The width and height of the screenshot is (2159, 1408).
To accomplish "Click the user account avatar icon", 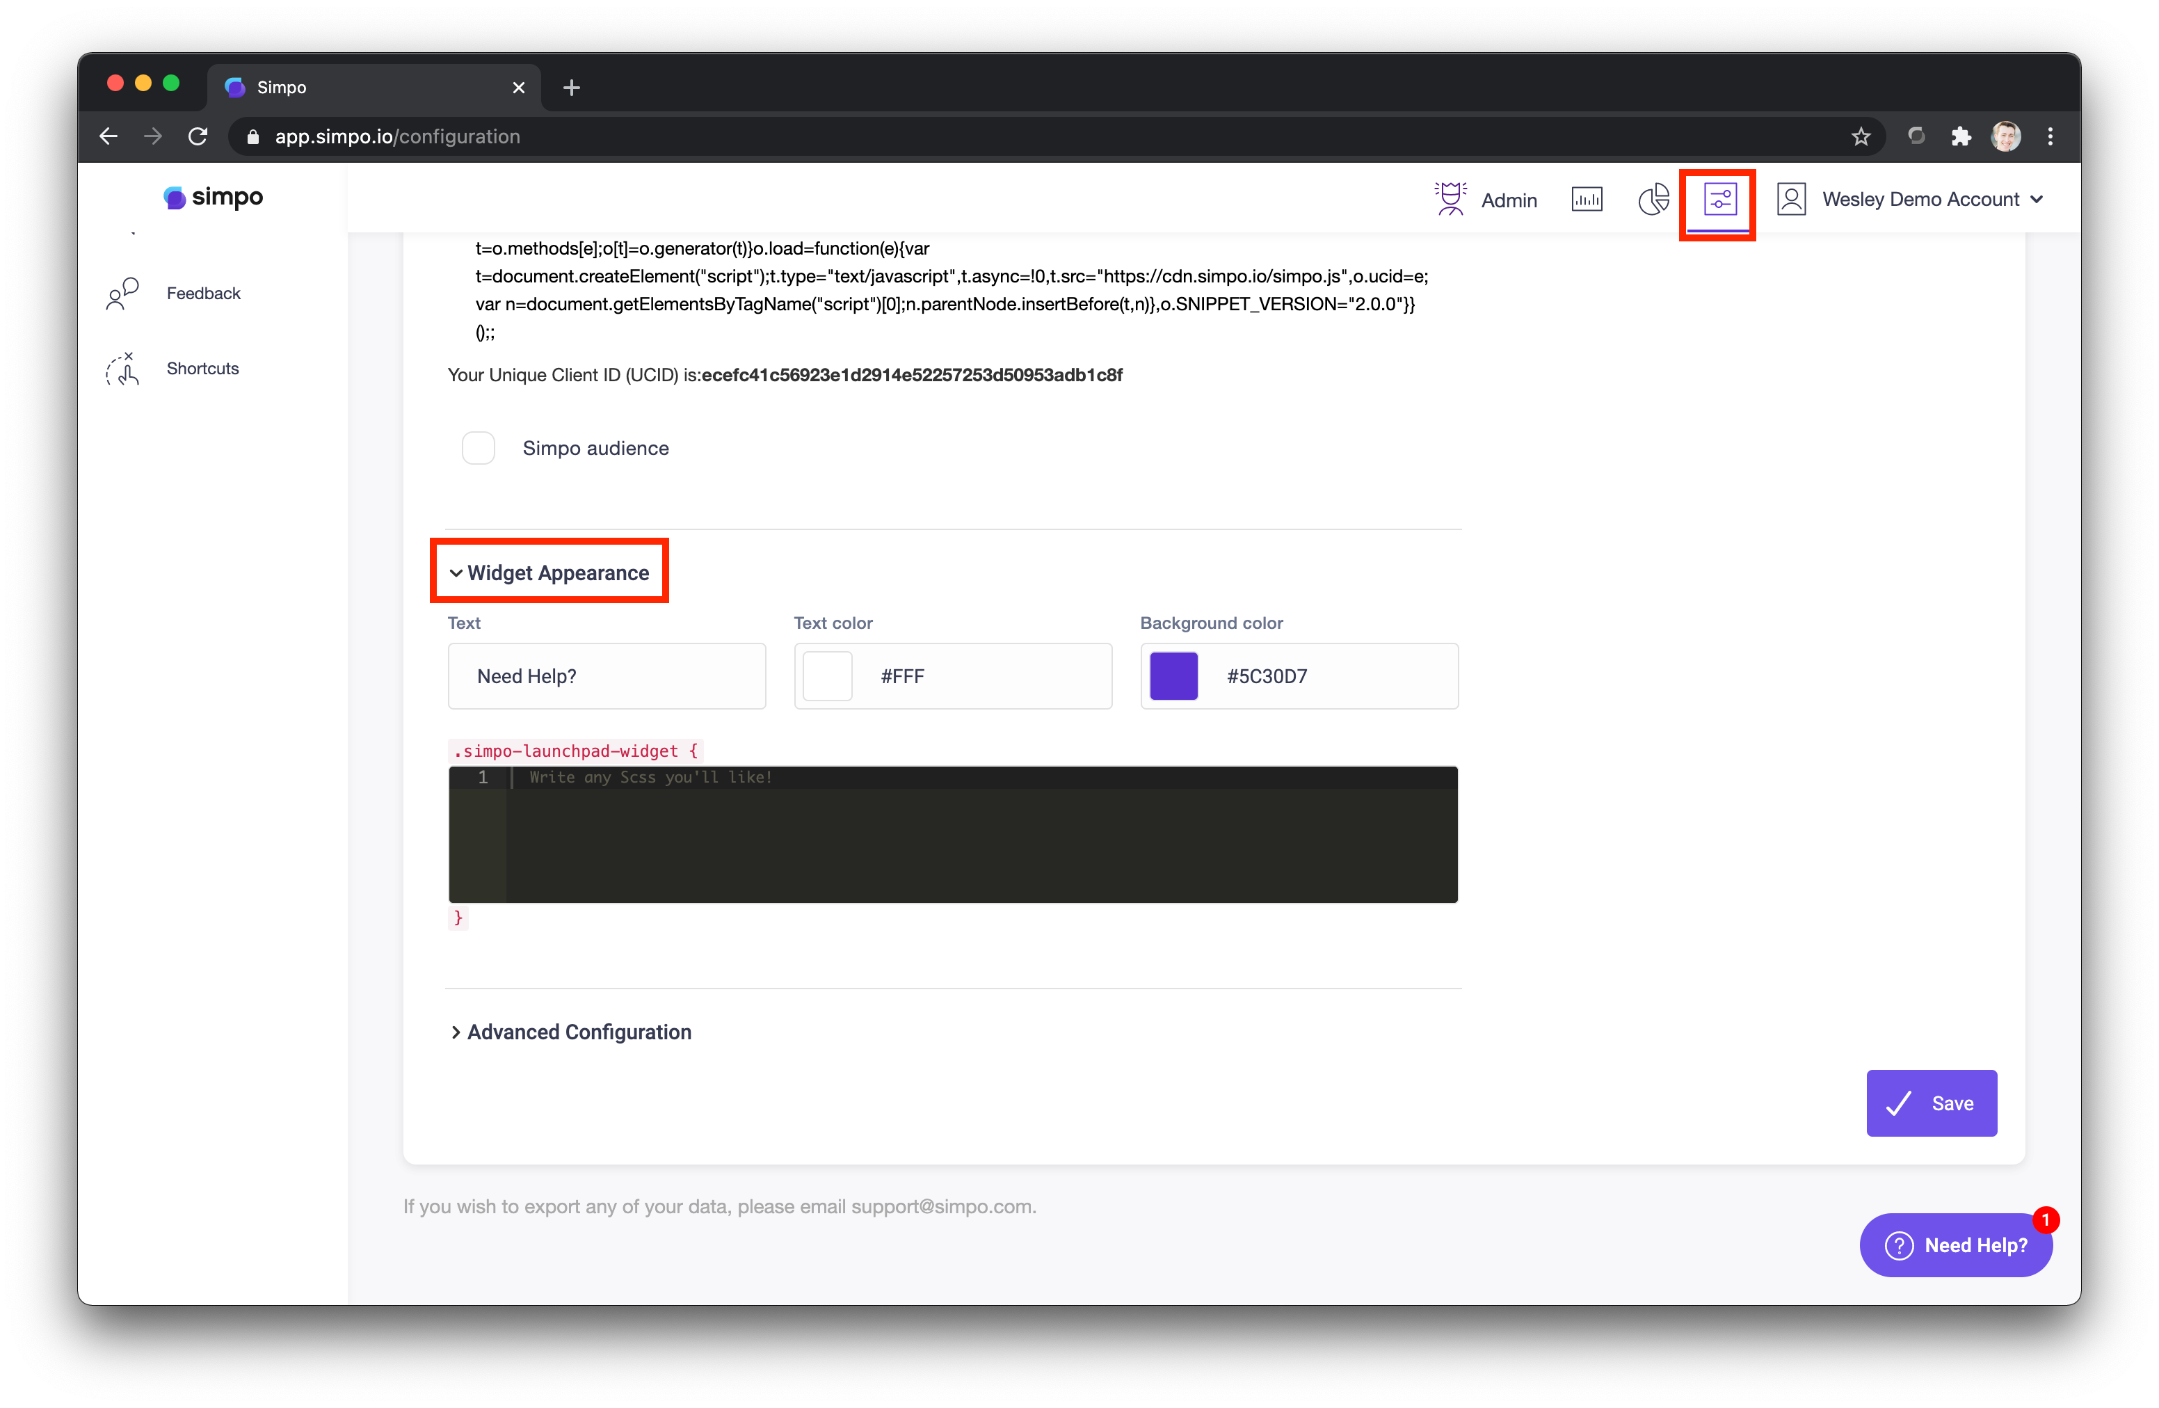I will coord(1790,199).
